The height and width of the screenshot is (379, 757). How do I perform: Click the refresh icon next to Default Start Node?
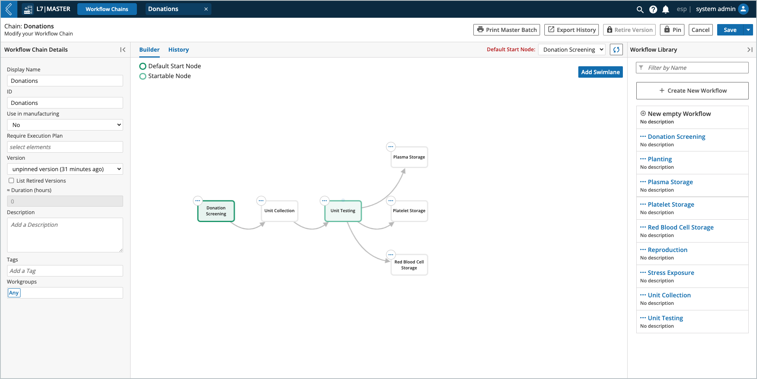coord(616,50)
